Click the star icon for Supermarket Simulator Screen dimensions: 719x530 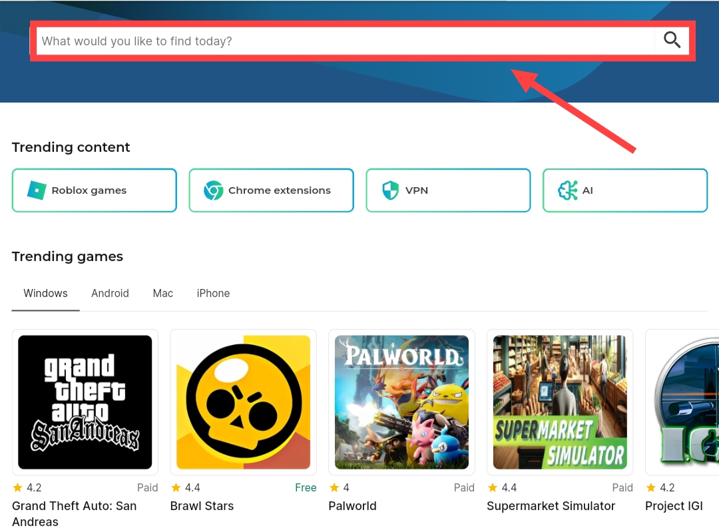click(x=493, y=487)
